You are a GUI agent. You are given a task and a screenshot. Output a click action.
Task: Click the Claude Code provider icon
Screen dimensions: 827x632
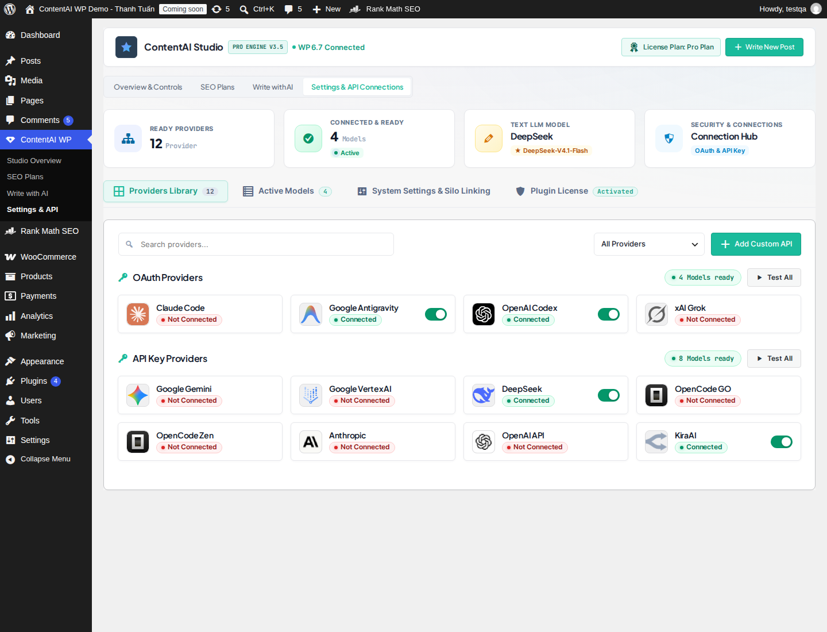tap(138, 314)
